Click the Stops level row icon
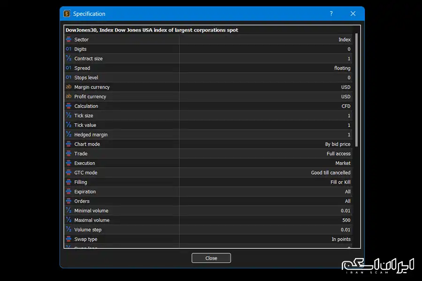This screenshot has height=281, width=422. [68, 77]
